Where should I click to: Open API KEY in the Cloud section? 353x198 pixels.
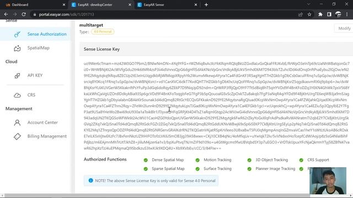point(35,75)
